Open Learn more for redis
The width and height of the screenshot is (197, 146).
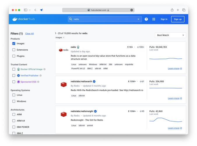click(175, 68)
